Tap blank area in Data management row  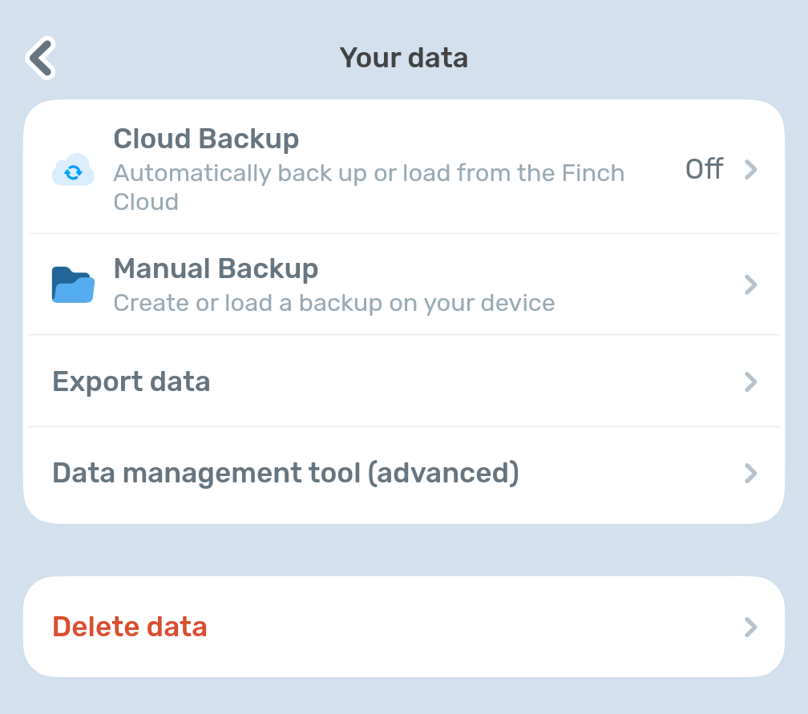625,474
